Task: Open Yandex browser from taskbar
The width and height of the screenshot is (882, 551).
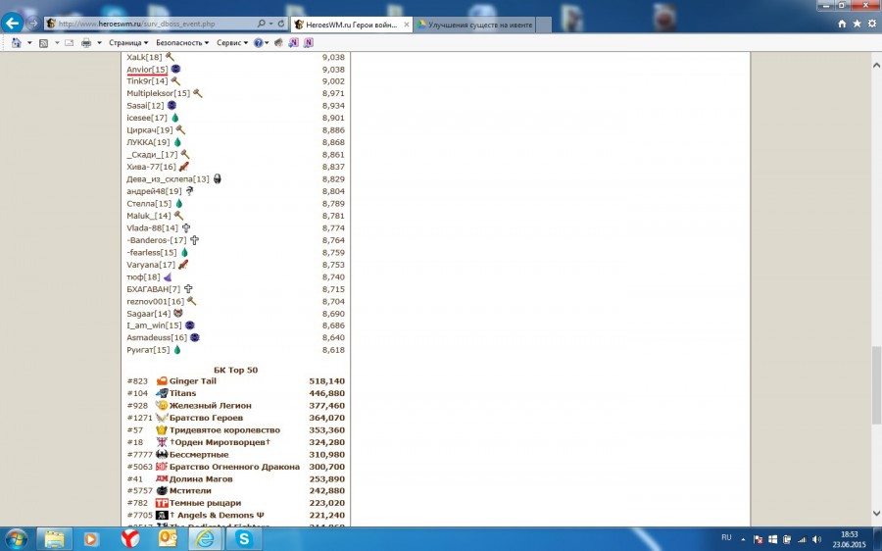Action: pos(130,539)
